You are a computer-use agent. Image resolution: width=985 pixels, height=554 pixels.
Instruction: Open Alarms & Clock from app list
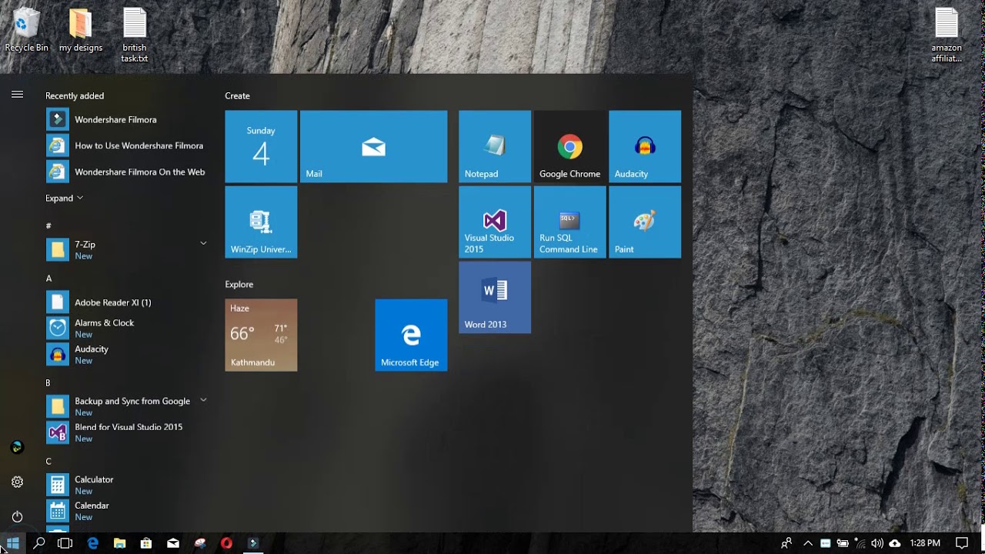click(127, 329)
